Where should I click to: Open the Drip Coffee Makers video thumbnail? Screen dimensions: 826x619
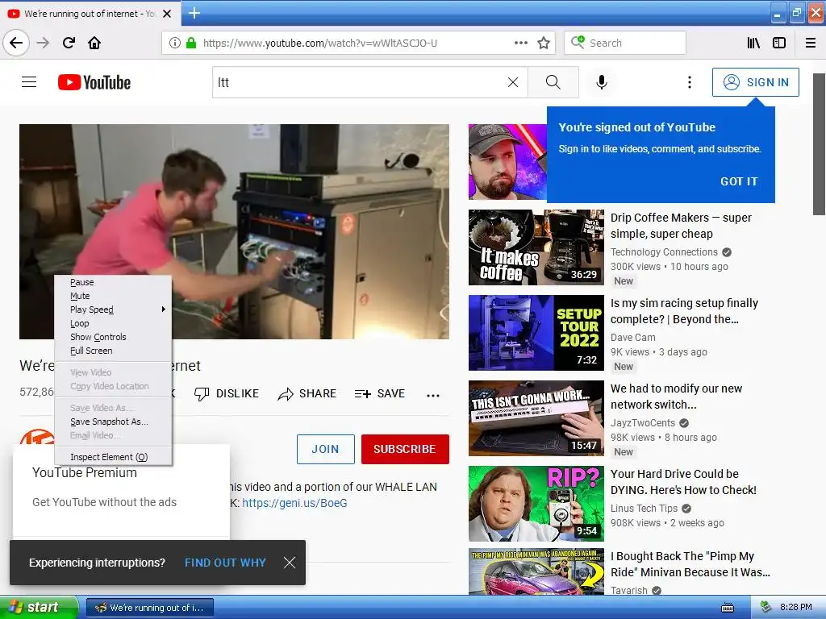click(536, 247)
